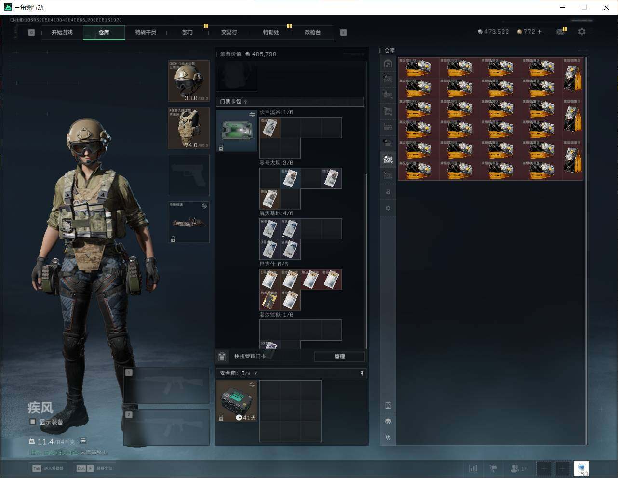Viewport: 618px width, 478px height.
Task: Click the 管理 button
Action: point(339,357)
